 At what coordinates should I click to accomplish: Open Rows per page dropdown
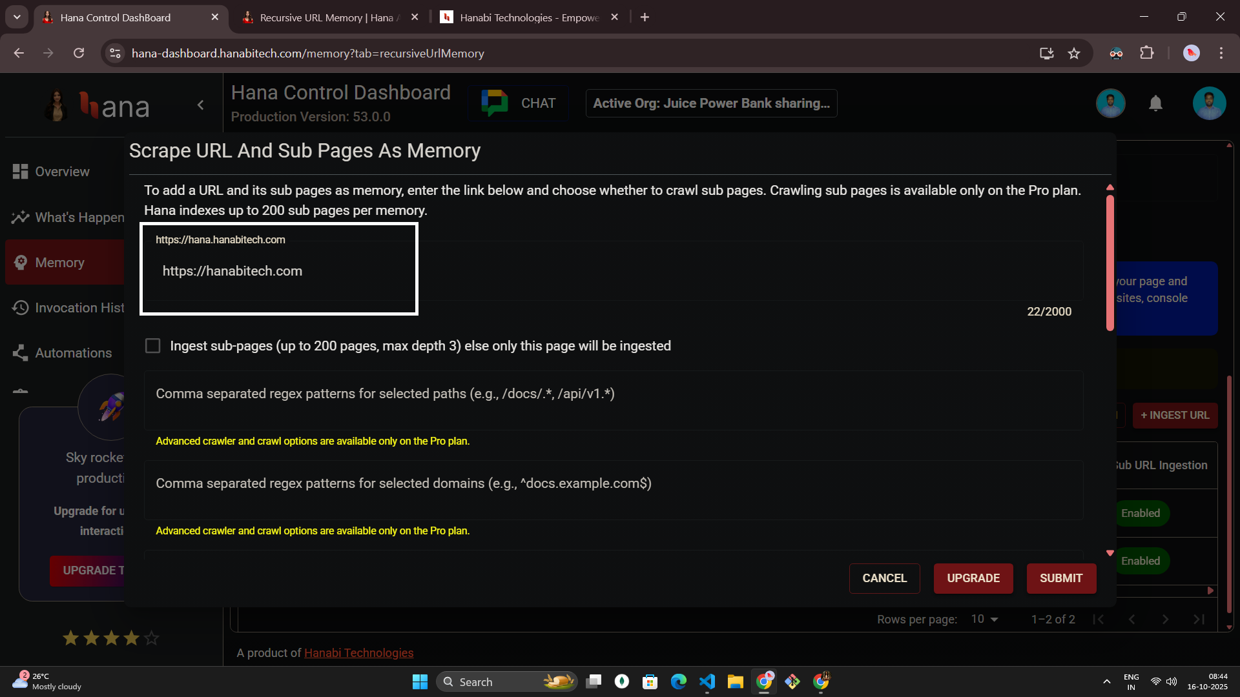[985, 620]
